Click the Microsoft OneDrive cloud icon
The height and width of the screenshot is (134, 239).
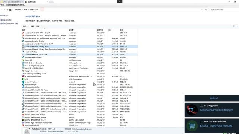[x=23, y=87]
